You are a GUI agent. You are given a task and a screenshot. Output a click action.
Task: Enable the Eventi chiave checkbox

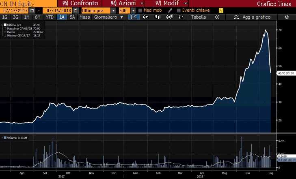click(179, 11)
